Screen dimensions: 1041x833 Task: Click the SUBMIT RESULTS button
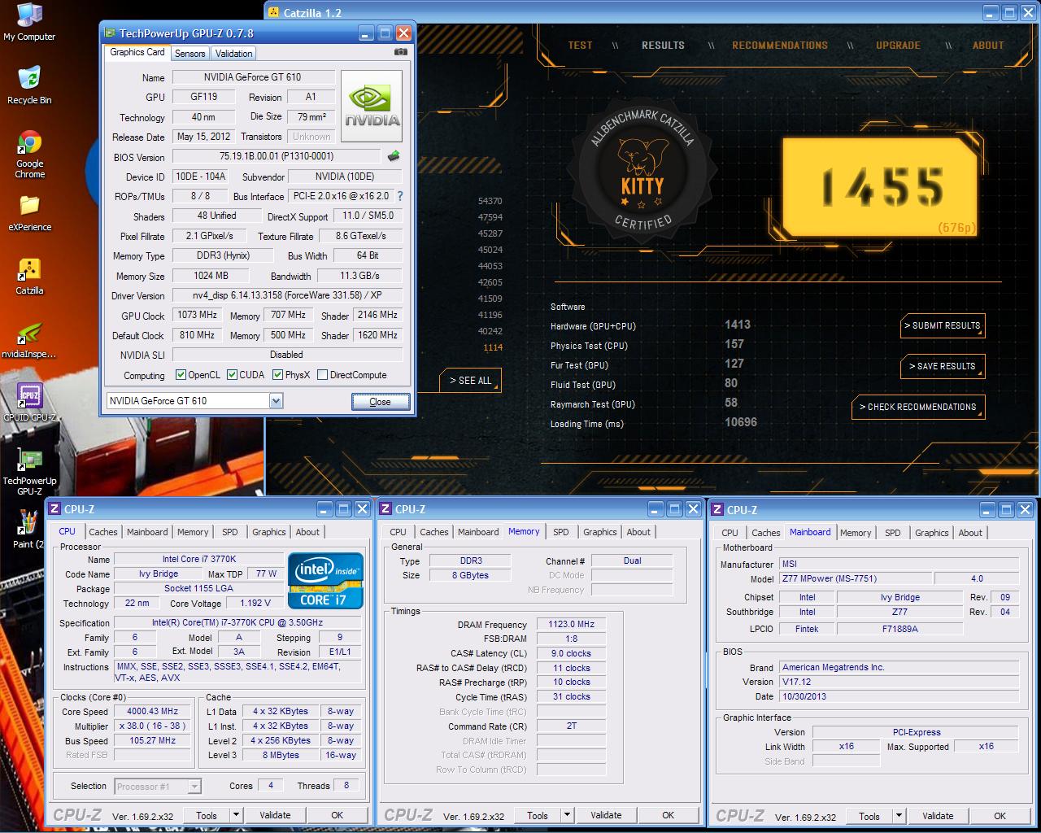click(943, 325)
